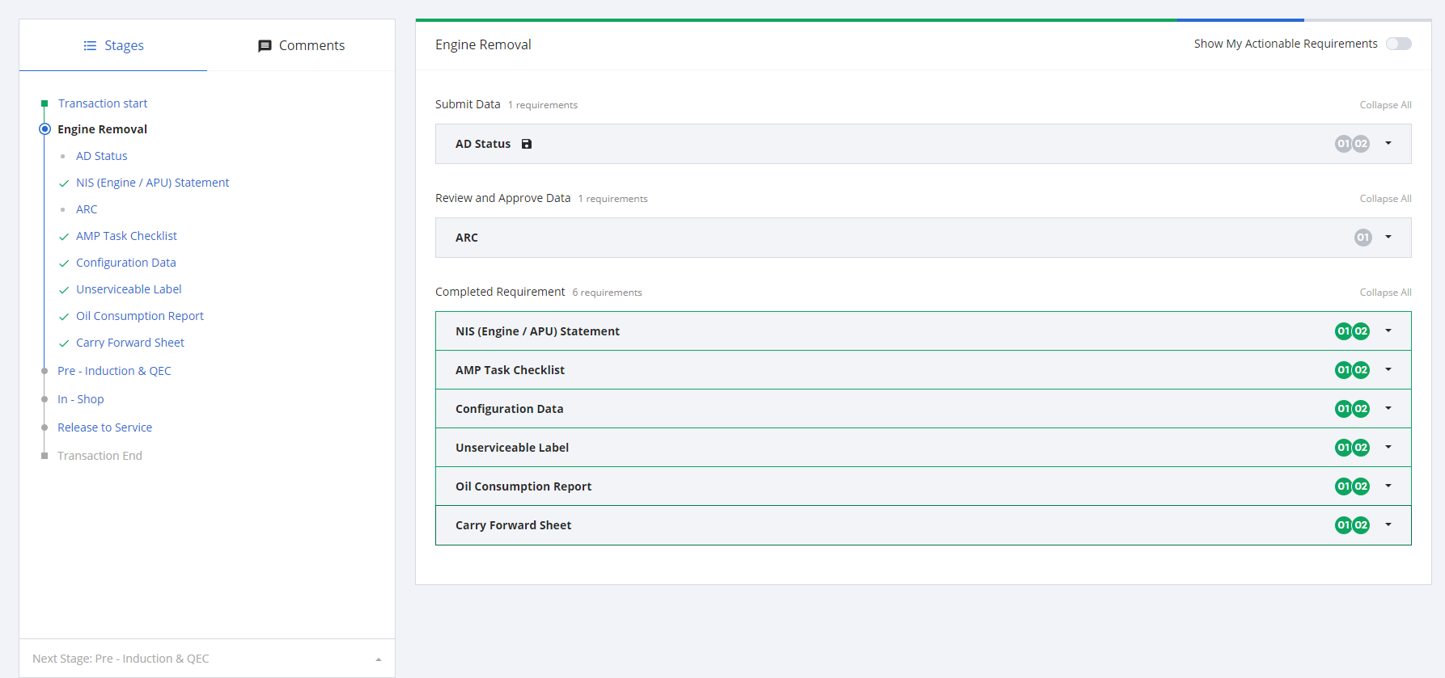
Task: Select Transaction start in stages list
Action: pos(103,103)
